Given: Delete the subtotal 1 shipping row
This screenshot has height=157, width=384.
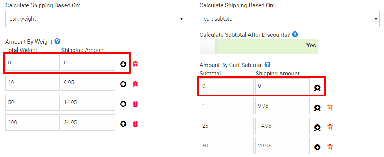Looking at the screenshot, I should (329, 108).
